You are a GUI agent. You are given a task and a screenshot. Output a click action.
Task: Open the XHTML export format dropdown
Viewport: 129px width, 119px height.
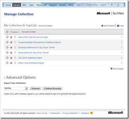pyautogui.click(x=27, y=88)
